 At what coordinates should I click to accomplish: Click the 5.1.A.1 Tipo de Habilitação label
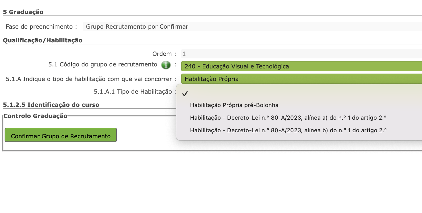(x=135, y=92)
